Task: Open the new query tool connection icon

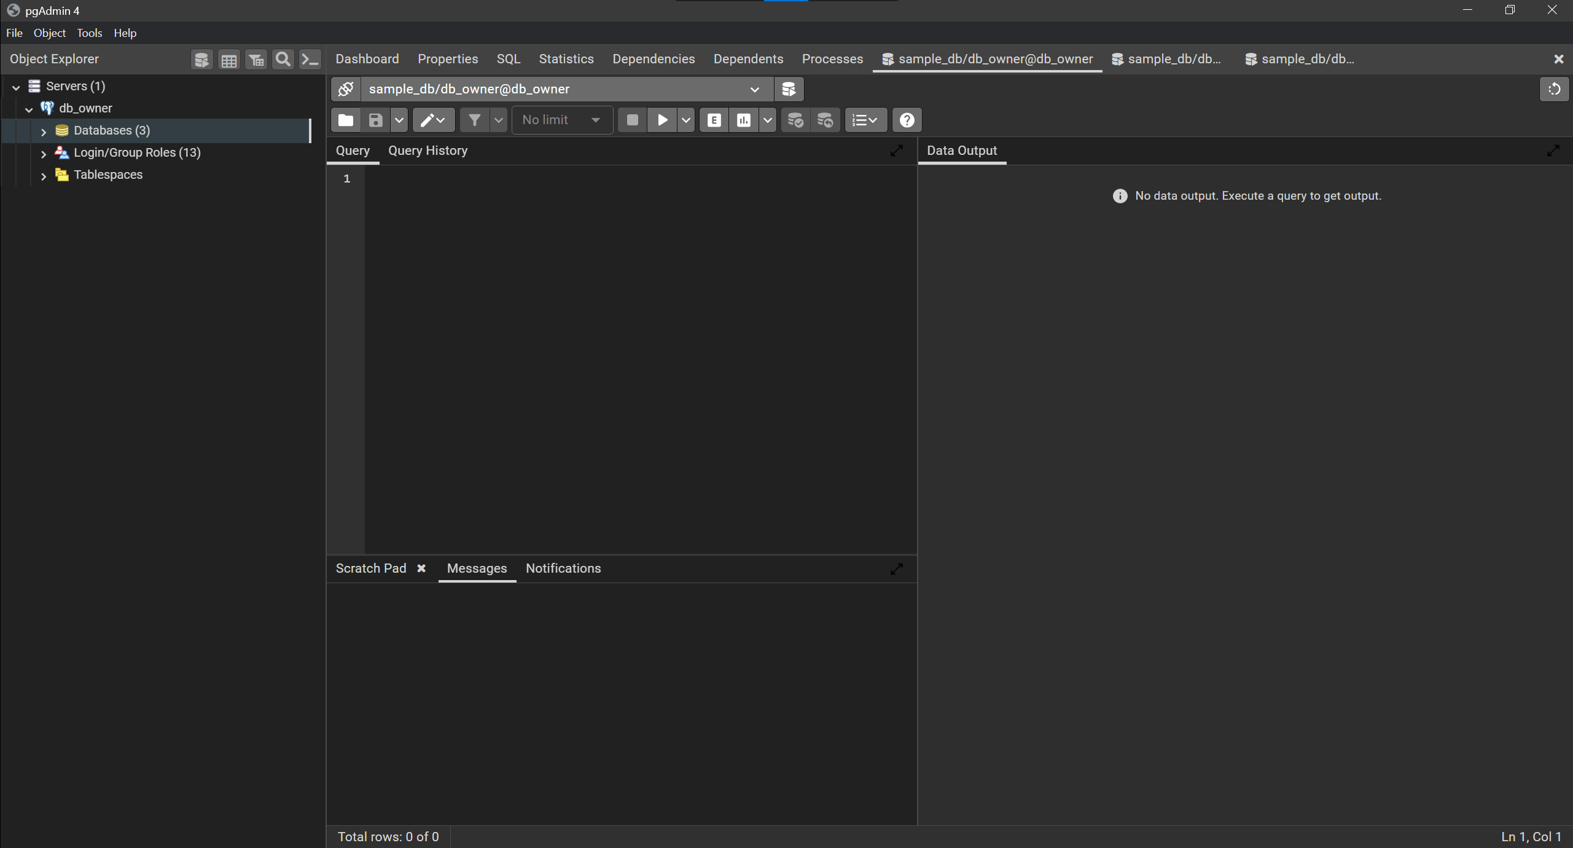Action: coord(789,89)
